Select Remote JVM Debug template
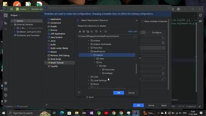Screen dimensions: 206x116 [60, 55]
